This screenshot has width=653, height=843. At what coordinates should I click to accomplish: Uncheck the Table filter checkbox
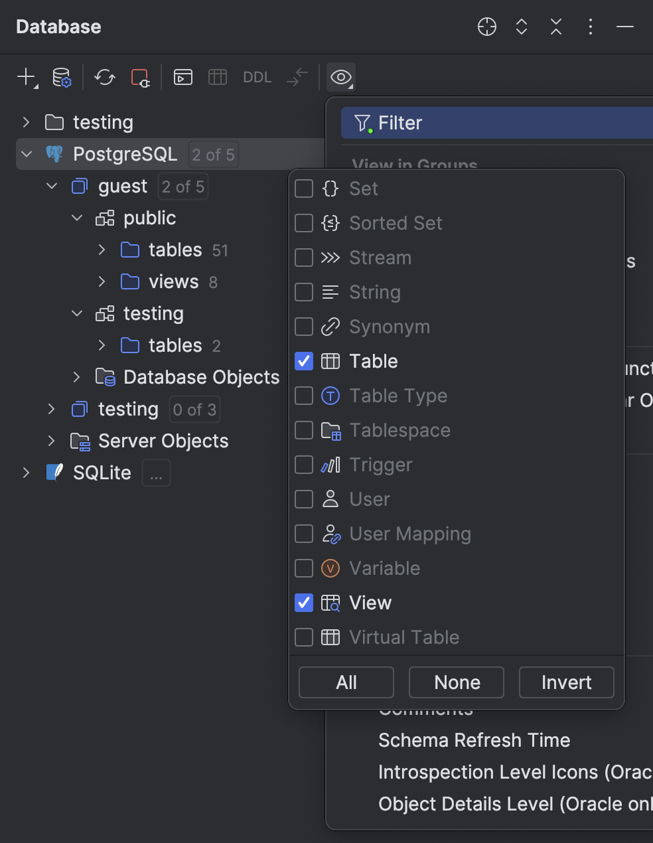click(x=303, y=361)
